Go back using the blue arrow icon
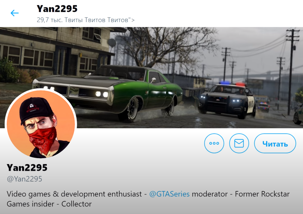 (x=14, y=13)
